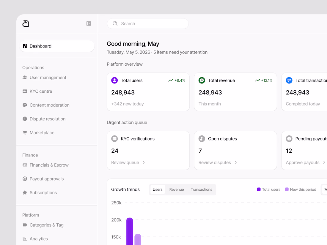Open the Open disputes card
Screen dimensions: 327x245
[x=235, y=151]
